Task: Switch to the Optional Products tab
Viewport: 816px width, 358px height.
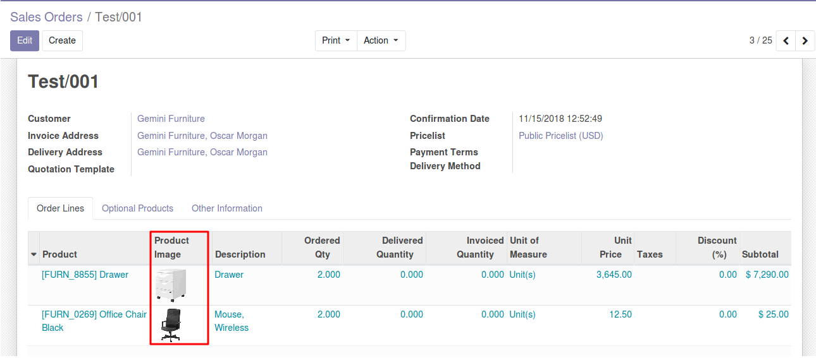Action: (x=137, y=208)
